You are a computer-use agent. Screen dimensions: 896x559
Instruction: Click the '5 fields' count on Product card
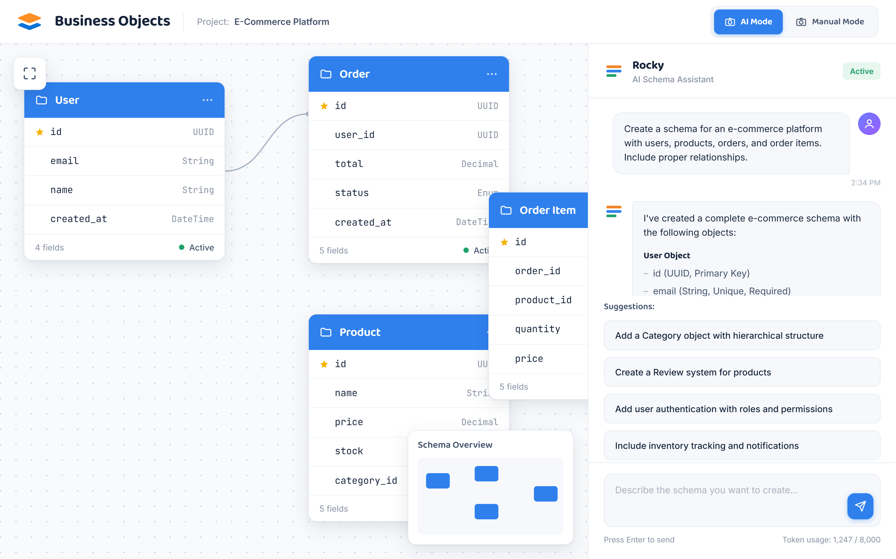pyautogui.click(x=334, y=508)
